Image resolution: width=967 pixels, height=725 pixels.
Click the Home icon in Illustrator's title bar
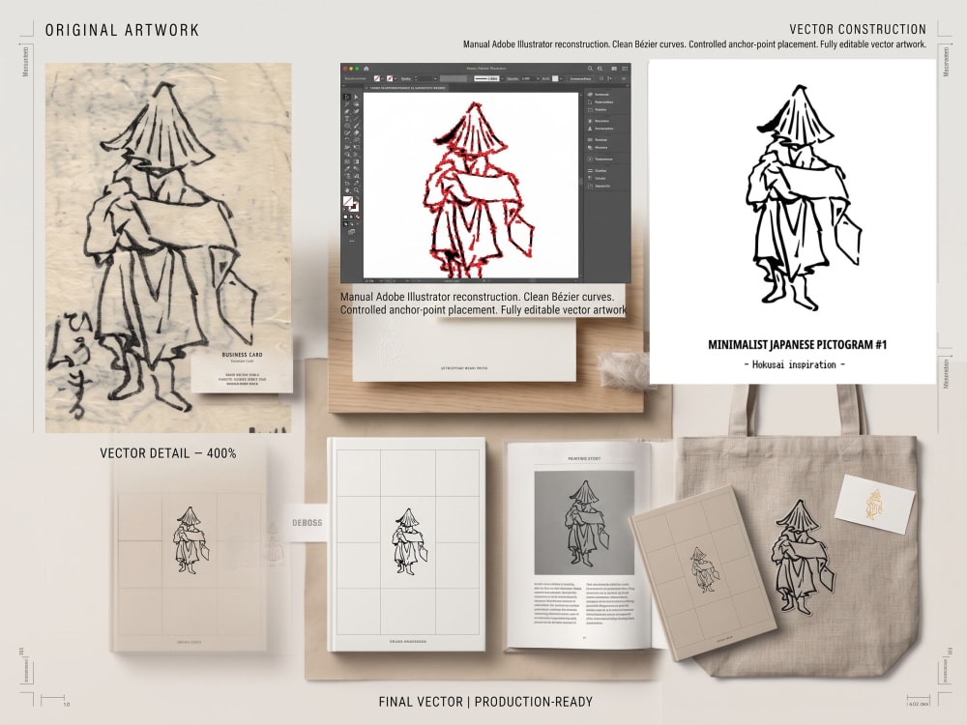(x=366, y=69)
